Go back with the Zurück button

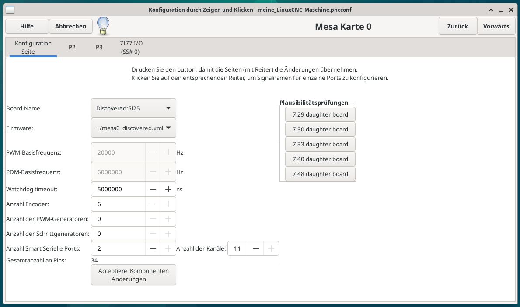tap(457, 26)
